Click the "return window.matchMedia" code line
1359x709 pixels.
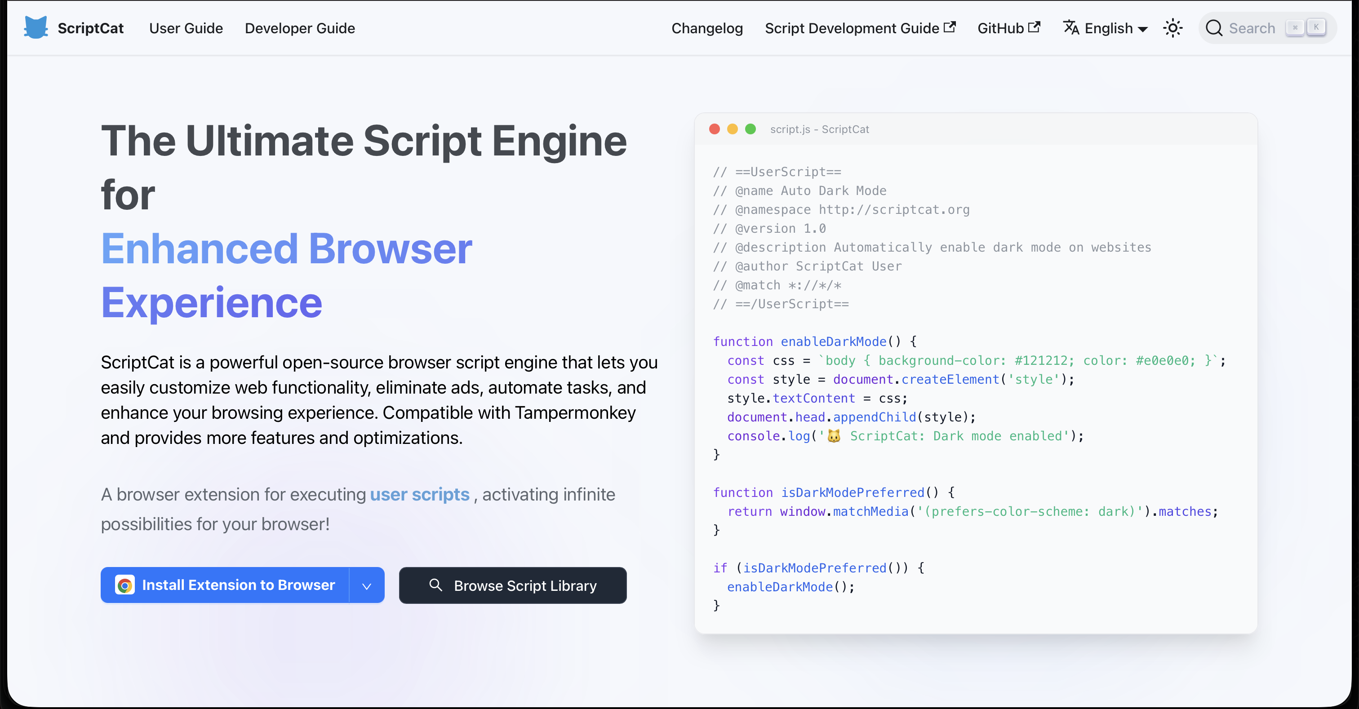(973, 511)
